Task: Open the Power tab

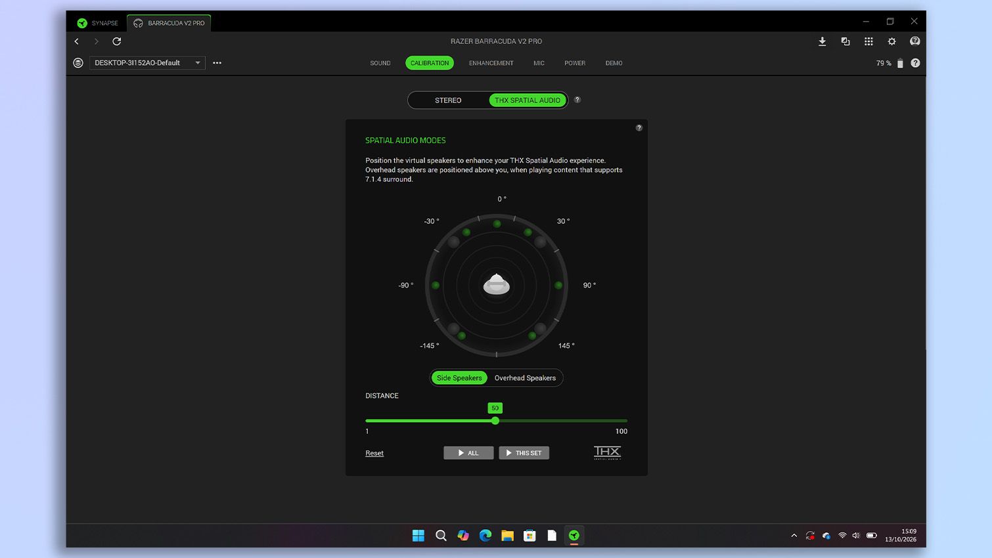Action: click(x=575, y=63)
